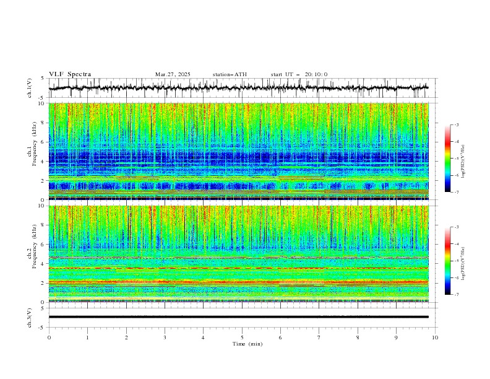Click the "8" frequency tick on ch.1 spectrogram
Image resolution: width=490 pixels, height=379 pixels.
[x=44, y=123]
